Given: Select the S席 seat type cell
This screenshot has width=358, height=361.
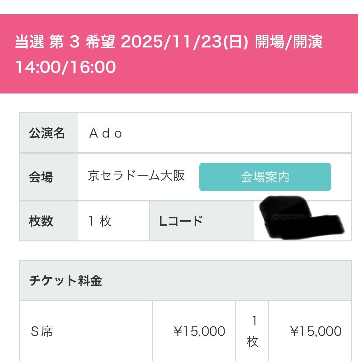Looking at the screenshot, I should [86, 331].
